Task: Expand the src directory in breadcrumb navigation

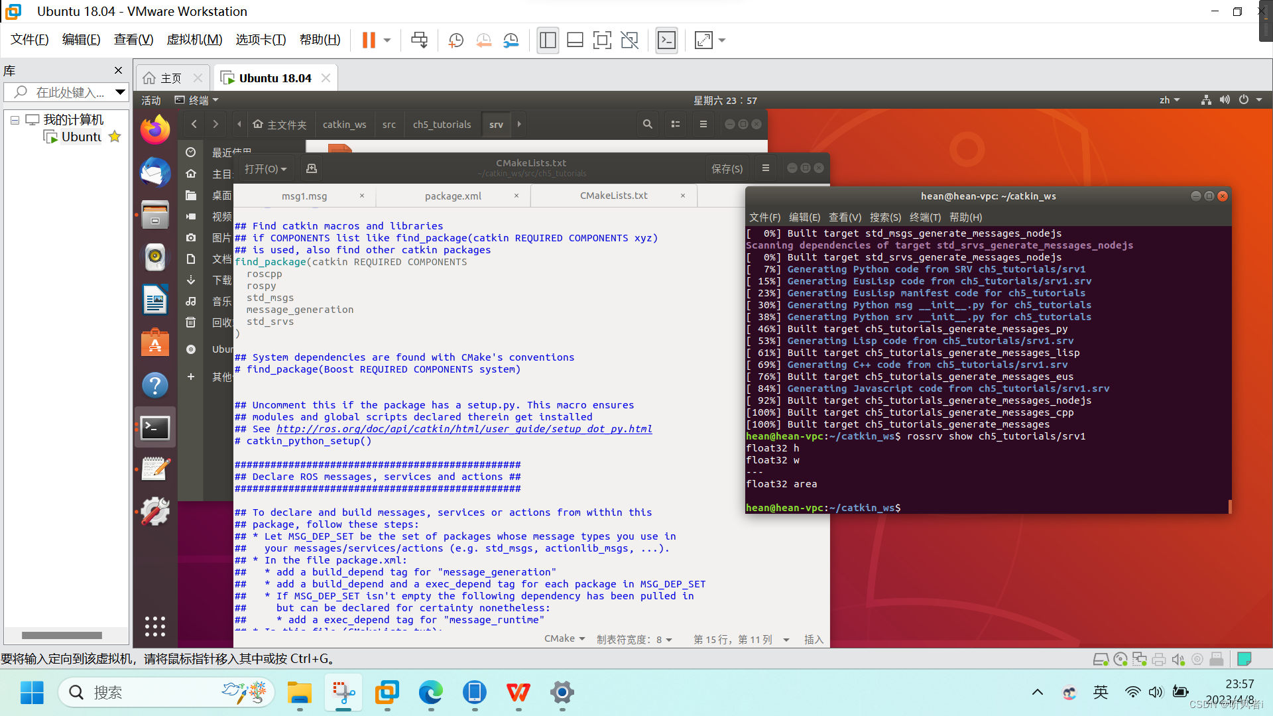Action: pyautogui.click(x=389, y=123)
